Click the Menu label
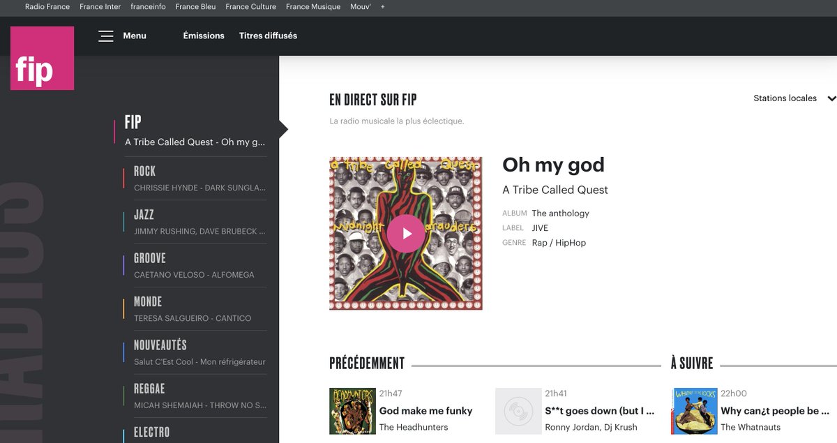The width and height of the screenshot is (837, 443). pyautogui.click(x=135, y=36)
